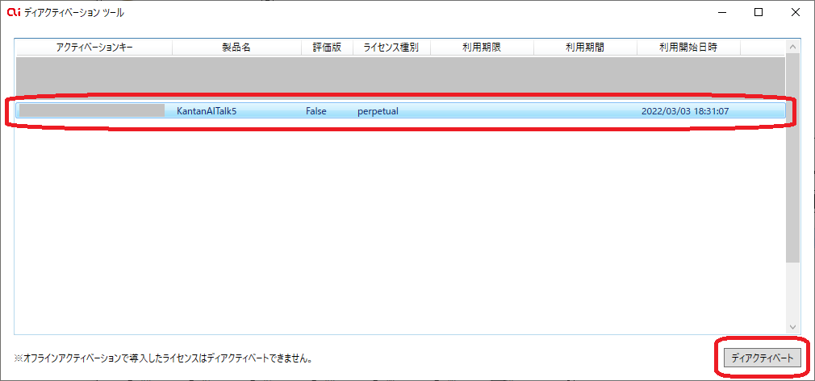Sort by 製品名 column header
This screenshot has height=381, width=815.
(x=237, y=48)
